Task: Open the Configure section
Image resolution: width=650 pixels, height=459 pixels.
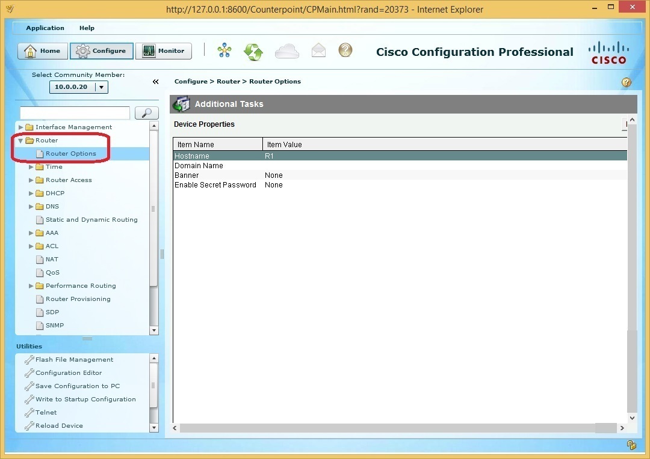Action: (x=102, y=51)
